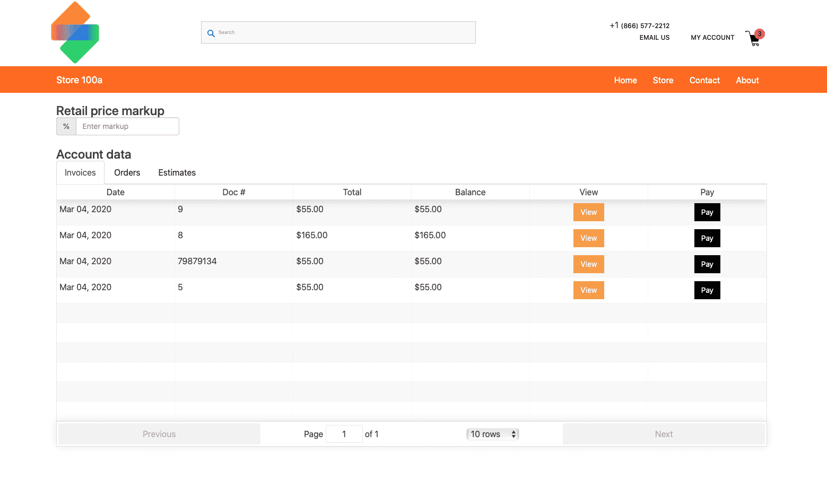View invoice number 9
Viewport: 827px width, 487px height.
click(588, 212)
